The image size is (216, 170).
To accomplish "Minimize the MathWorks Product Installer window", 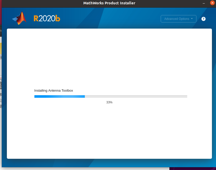I will [x=204, y=3].
